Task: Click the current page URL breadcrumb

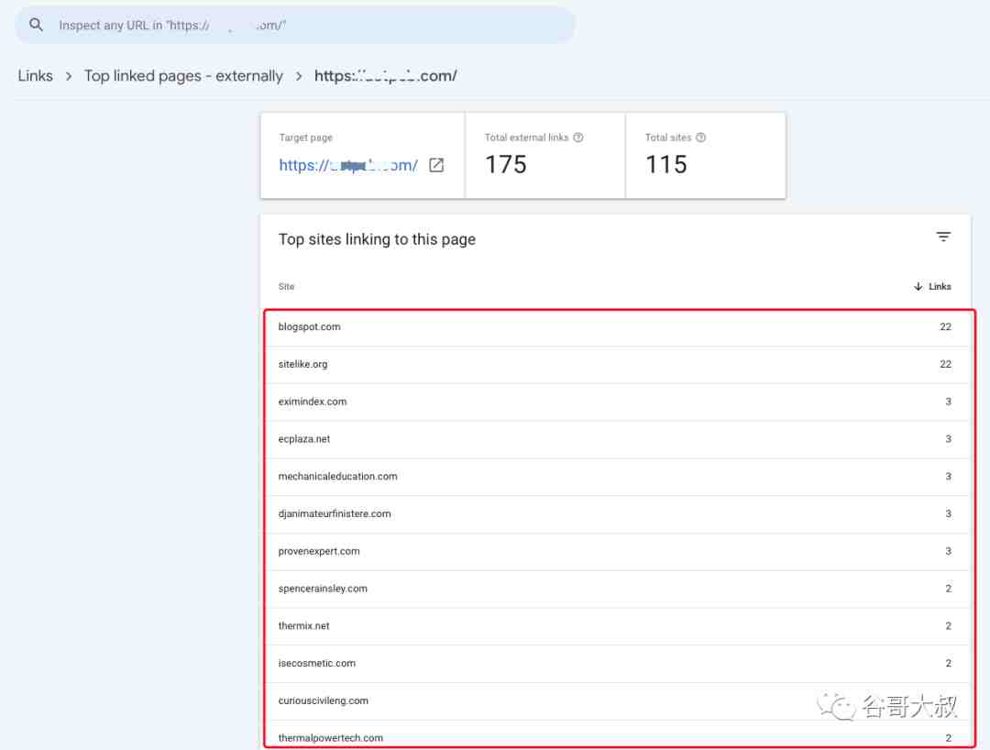Action: tap(386, 76)
